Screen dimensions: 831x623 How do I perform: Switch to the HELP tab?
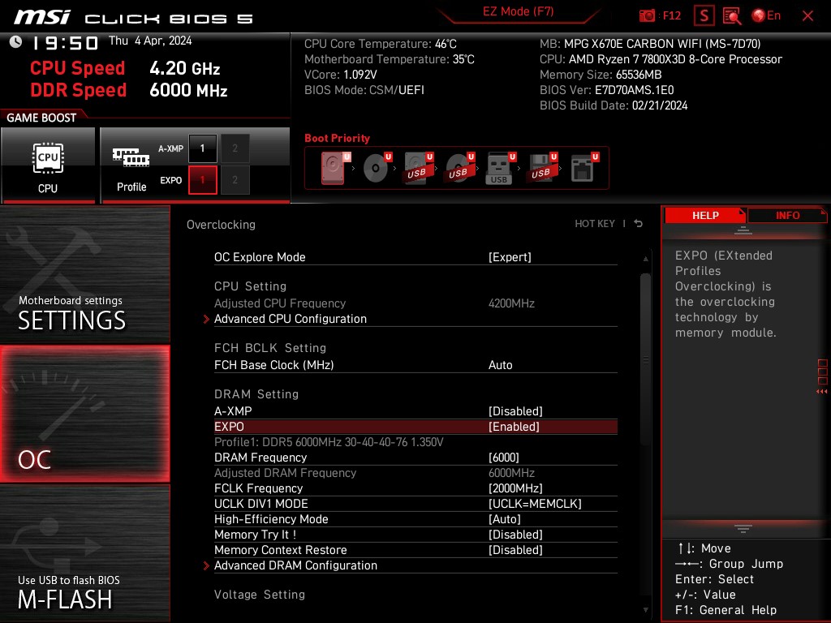coord(705,216)
